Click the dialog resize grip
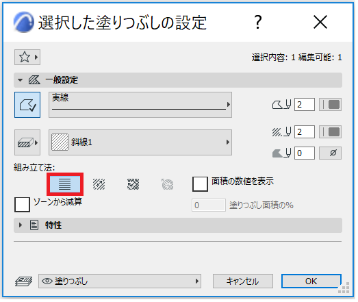 [x=344, y=288]
